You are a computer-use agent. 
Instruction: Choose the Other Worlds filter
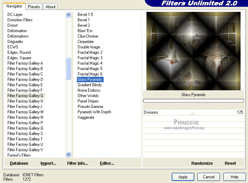pyautogui.click(x=88, y=96)
